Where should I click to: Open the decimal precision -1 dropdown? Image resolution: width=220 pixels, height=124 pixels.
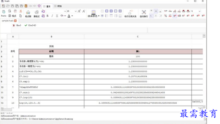(x=199, y=11)
